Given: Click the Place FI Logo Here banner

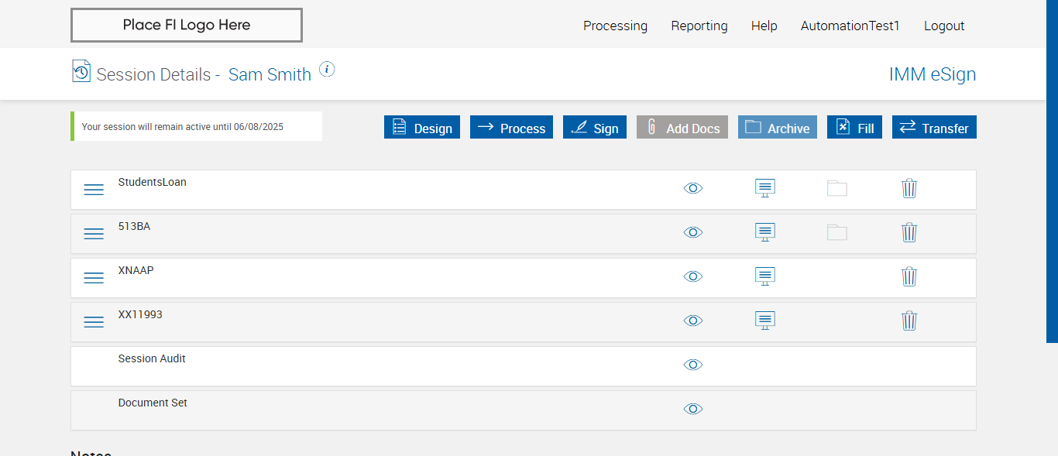Looking at the screenshot, I should coord(187,25).
